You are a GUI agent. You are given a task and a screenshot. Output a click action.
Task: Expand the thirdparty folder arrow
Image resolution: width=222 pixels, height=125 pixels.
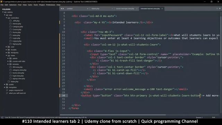(6, 53)
